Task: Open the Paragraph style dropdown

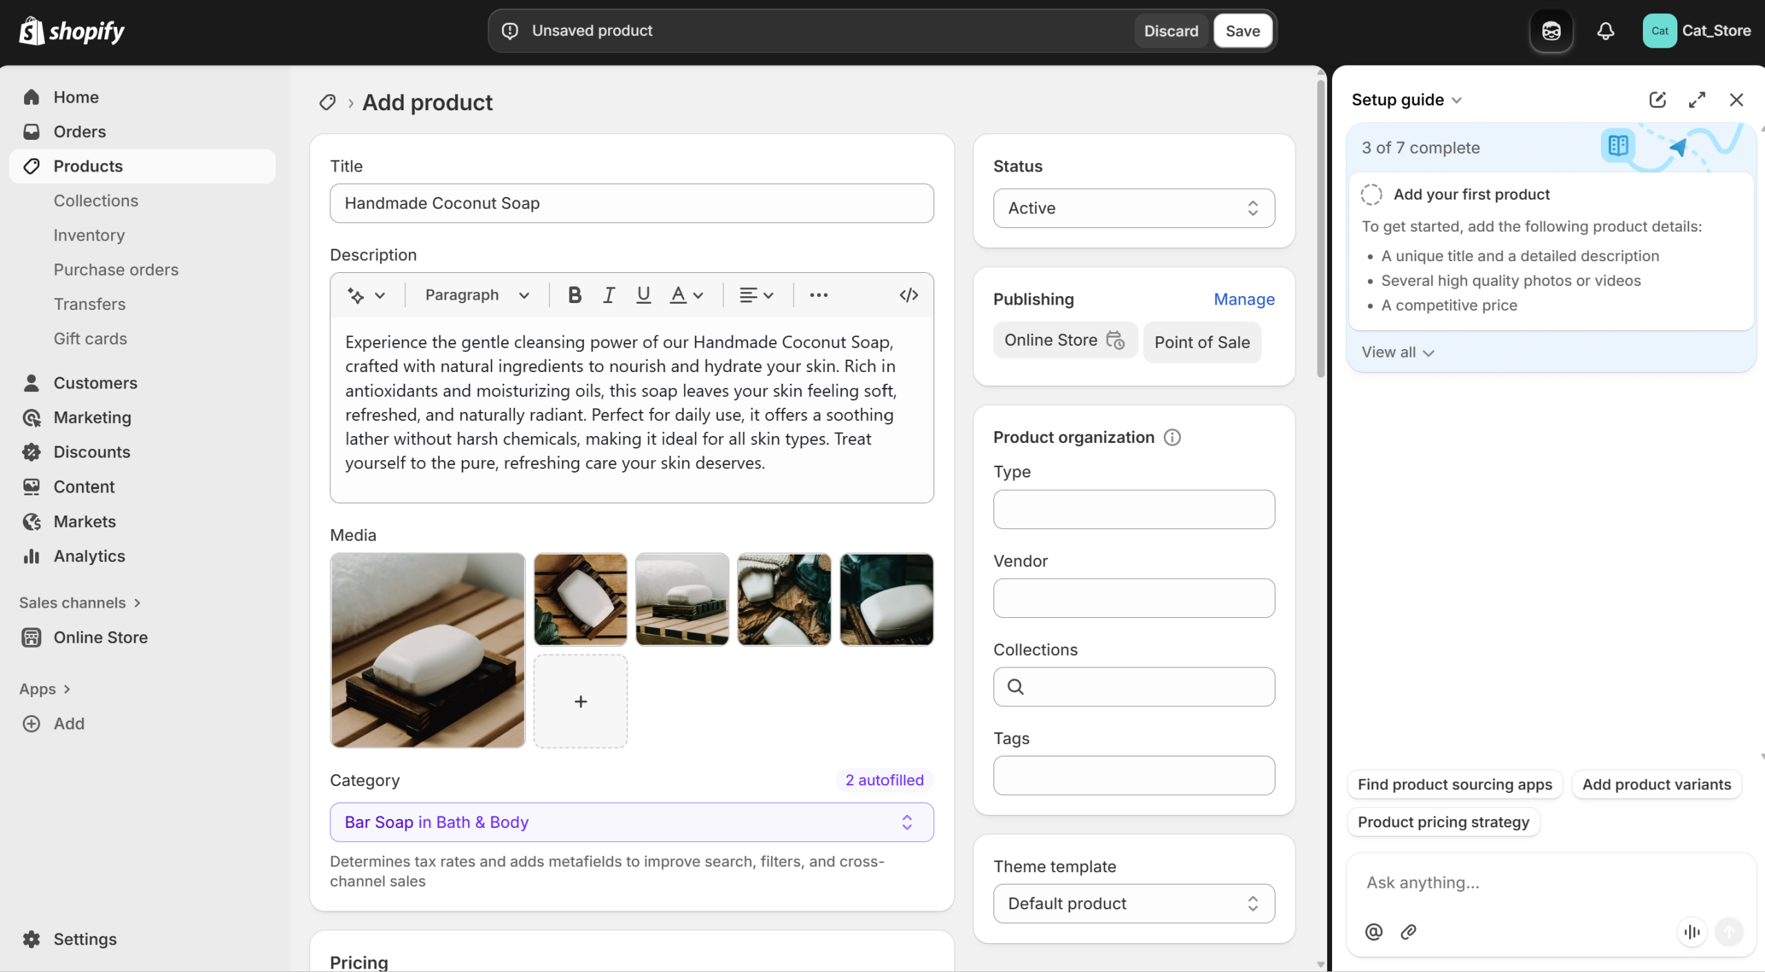Action: click(x=477, y=295)
